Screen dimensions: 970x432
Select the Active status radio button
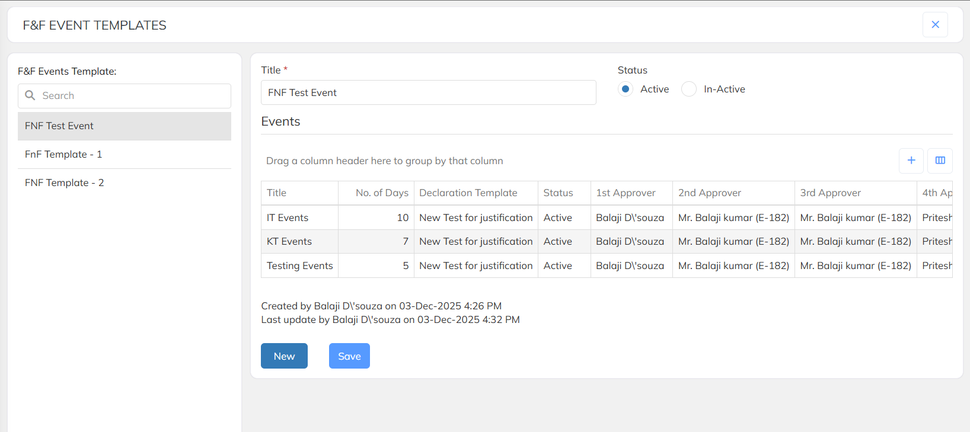click(626, 89)
